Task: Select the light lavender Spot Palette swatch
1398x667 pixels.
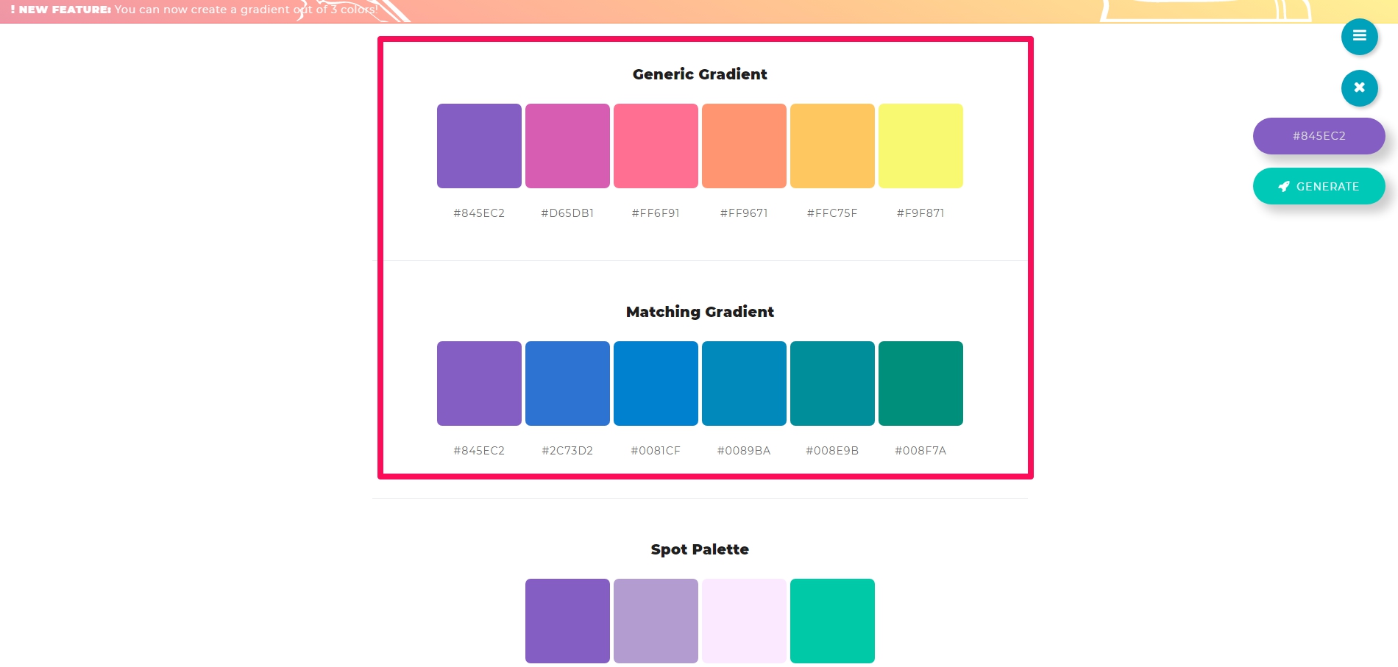Action: click(656, 621)
